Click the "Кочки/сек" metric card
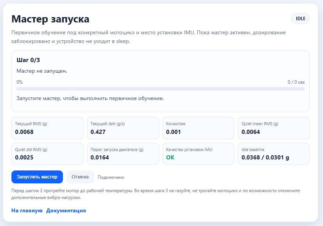323x226 pixels. pos(198,128)
